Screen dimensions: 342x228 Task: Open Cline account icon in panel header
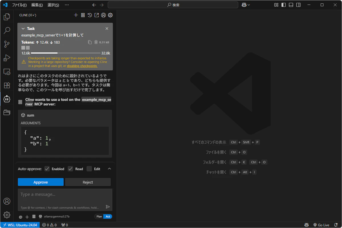103,15
